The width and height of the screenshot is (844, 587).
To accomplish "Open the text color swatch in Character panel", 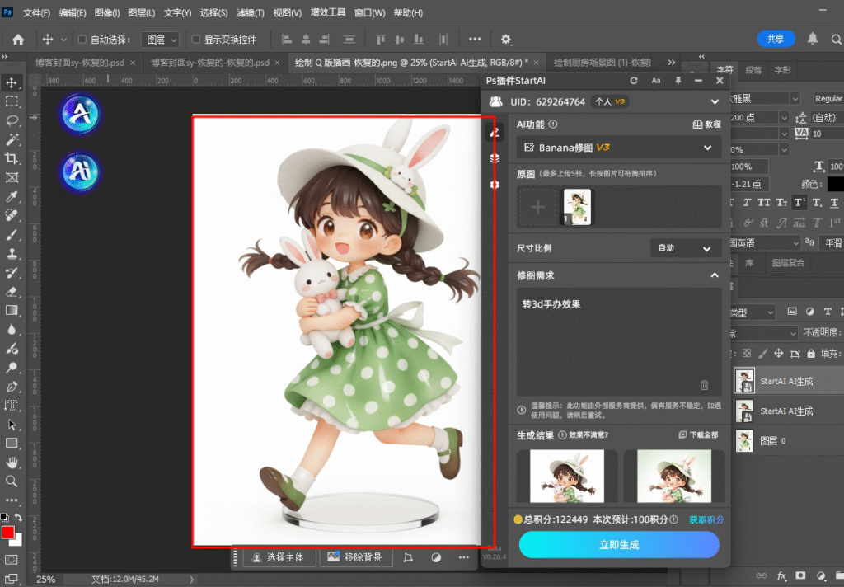I will pos(835,183).
